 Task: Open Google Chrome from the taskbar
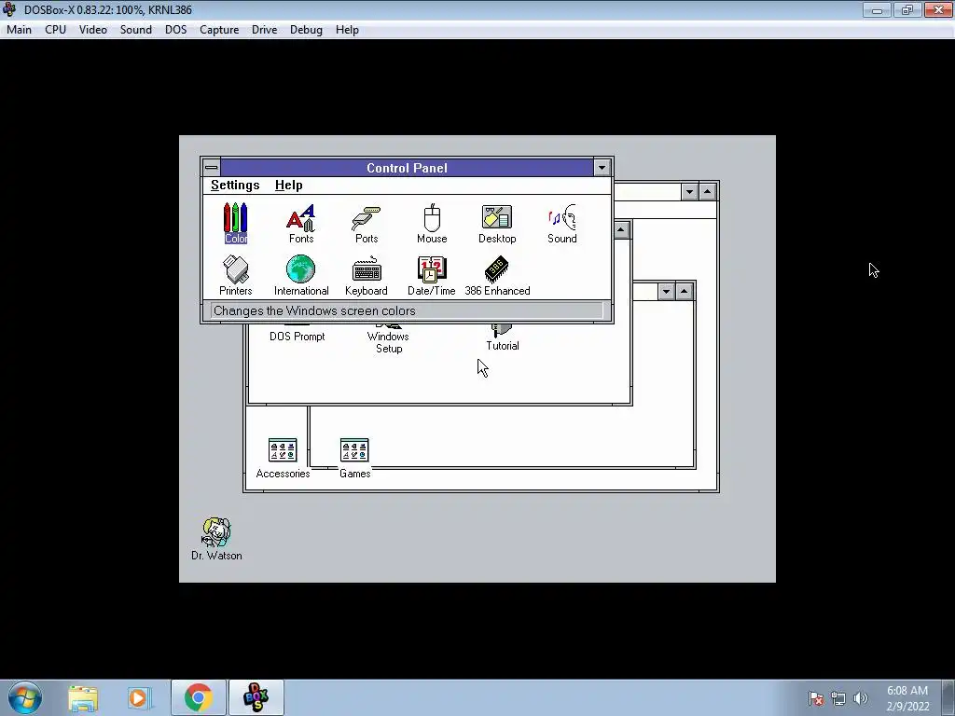pos(198,697)
